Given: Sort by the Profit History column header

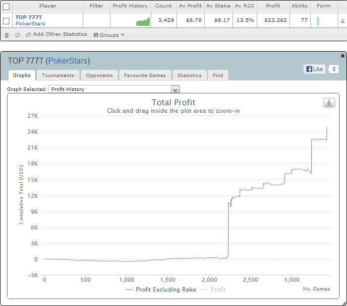Looking at the screenshot, I should pos(130,6).
